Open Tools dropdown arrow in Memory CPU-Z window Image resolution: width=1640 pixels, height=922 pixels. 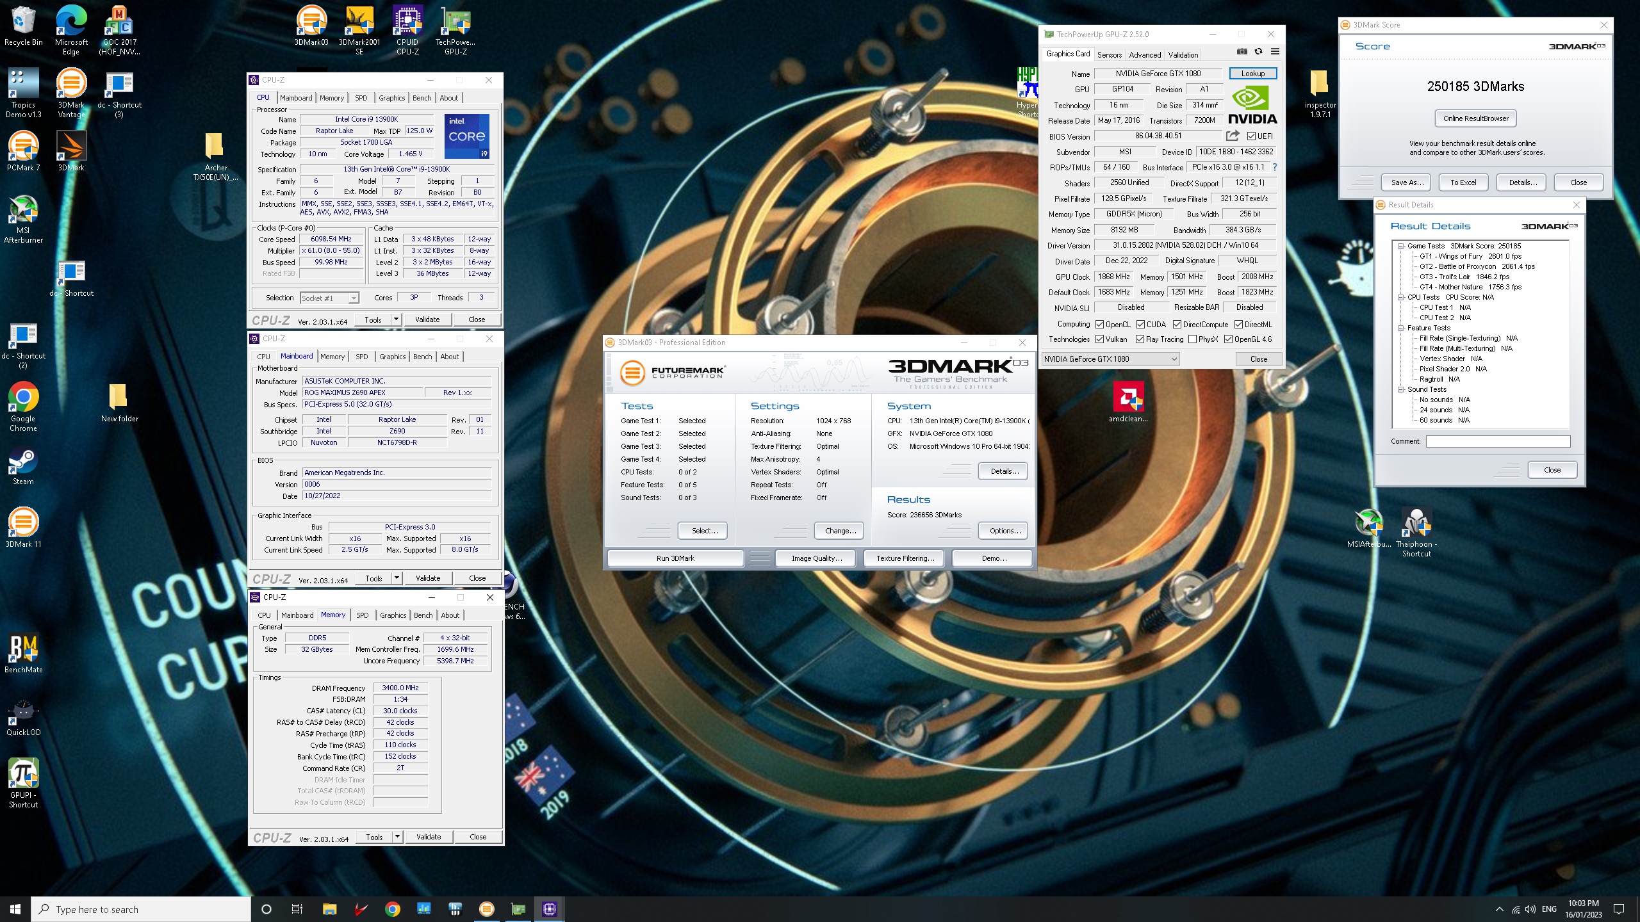(397, 836)
